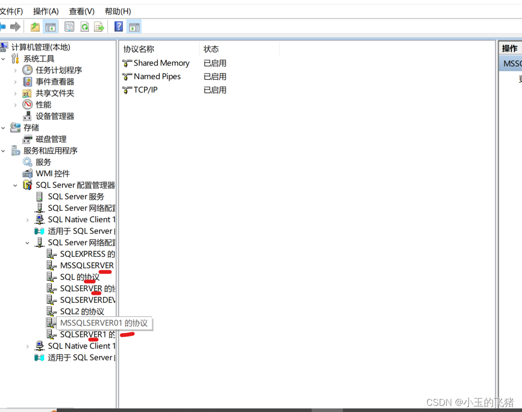Select SQL Server 服务 in the tree
Screen dimensions: 522x412
(x=75, y=196)
